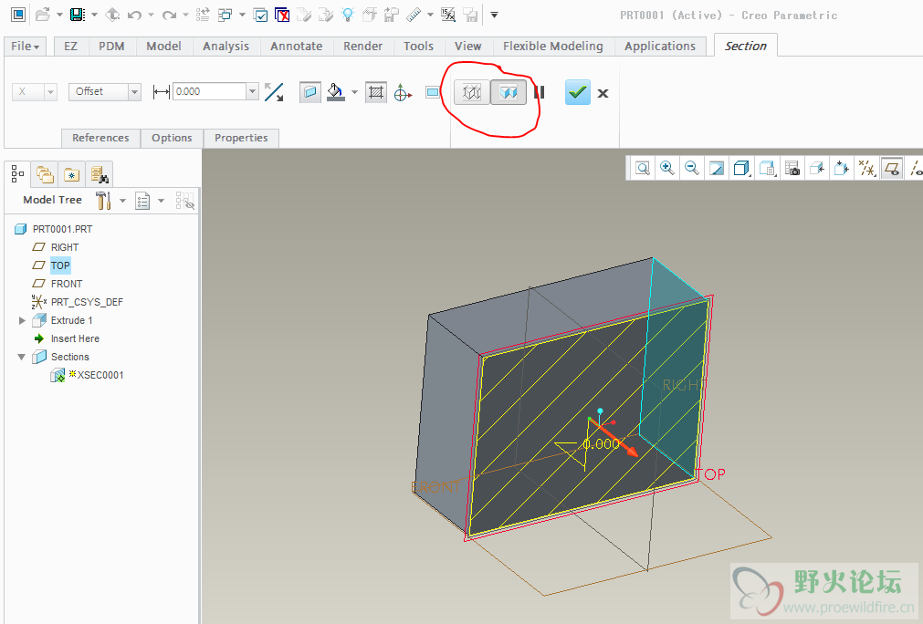This screenshot has height=624, width=923.
Task: Click the paint bucket section color icon
Action: tap(336, 92)
